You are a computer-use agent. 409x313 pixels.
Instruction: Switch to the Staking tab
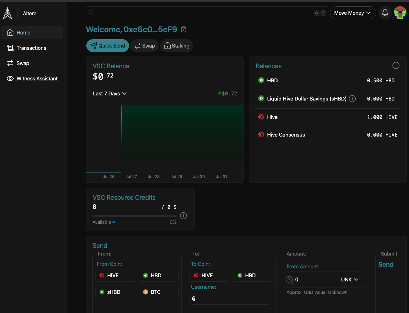coord(177,46)
